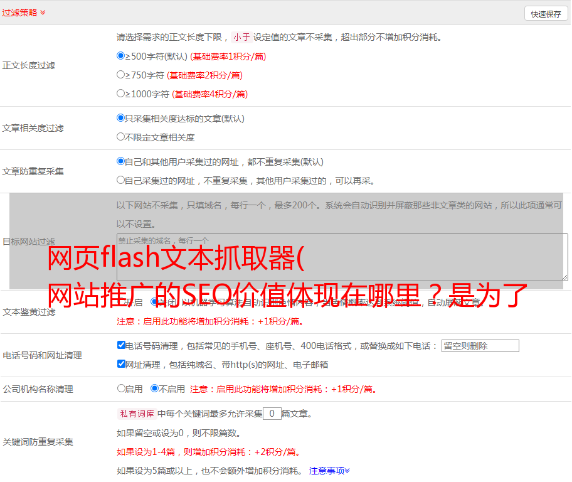
Task: Click the 电话号码和网址清理 row label
Action: point(42,355)
